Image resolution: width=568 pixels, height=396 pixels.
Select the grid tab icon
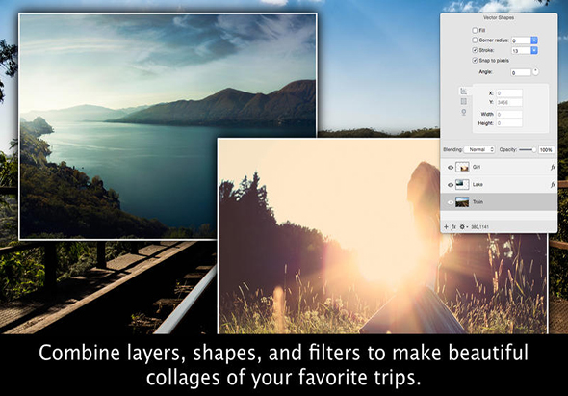pos(463,101)
